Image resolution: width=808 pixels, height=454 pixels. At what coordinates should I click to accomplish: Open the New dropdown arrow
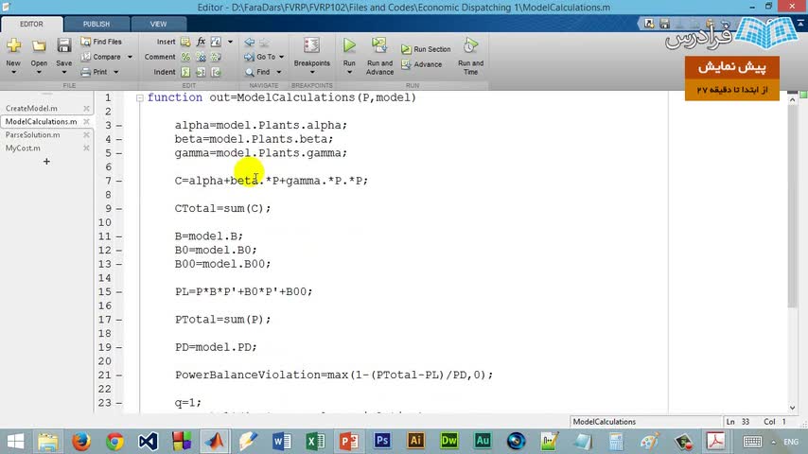[x=13, y=72]
